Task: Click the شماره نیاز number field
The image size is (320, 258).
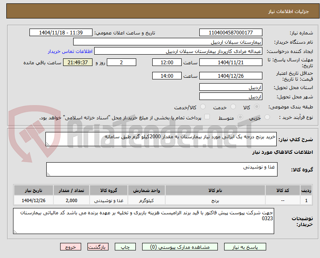Action: [x=230, y=33]
